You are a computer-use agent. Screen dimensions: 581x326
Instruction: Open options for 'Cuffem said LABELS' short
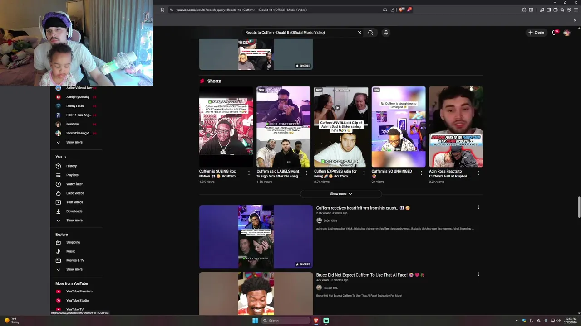point(306,173)
